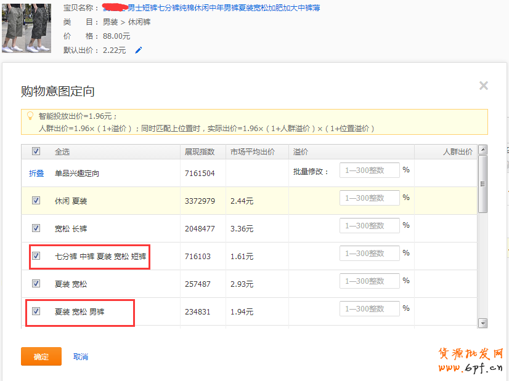Click the 溢价 input for 夏装 宽松 男裤
The height and width of the screenshot is (381, 509).
tap(369, 309)
